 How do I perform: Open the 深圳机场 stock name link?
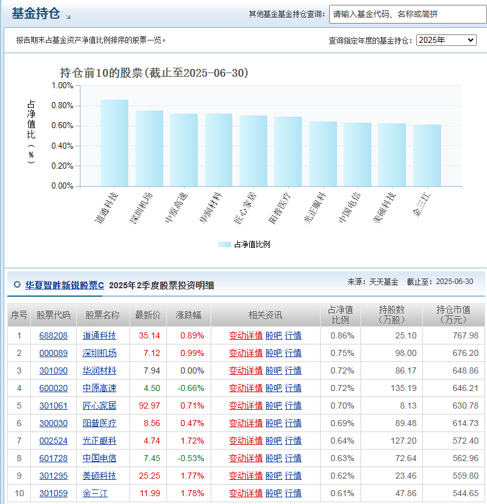pyautogui.click(x=99, y=353)
